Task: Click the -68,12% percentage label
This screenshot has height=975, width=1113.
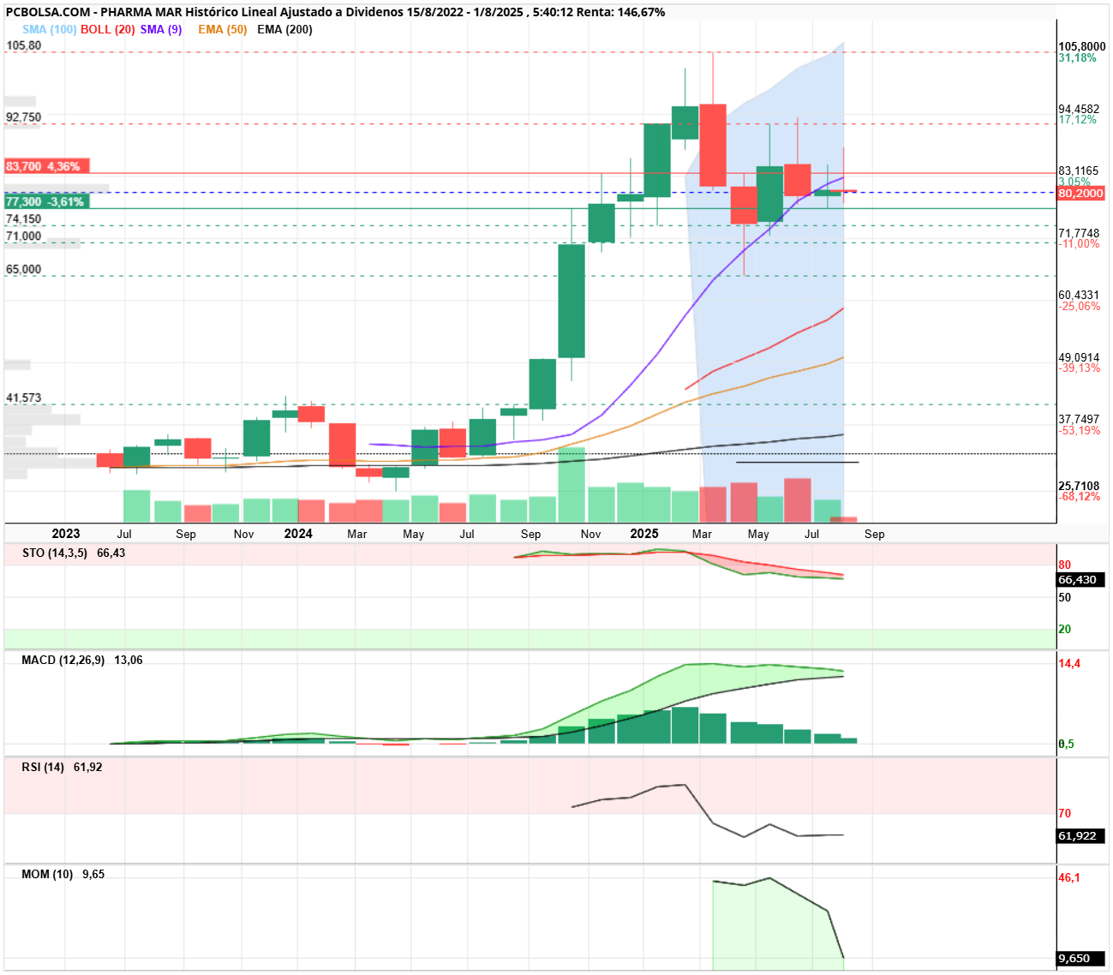Action: pos(1079,496)
